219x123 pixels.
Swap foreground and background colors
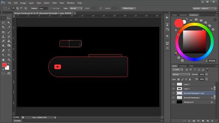8,64
